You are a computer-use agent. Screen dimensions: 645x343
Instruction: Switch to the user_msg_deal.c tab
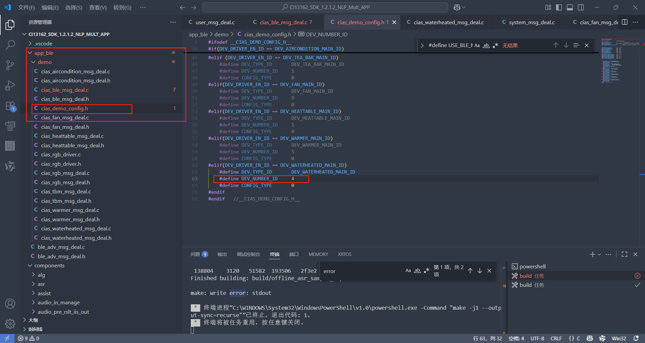pyautogui.click(x=215, y=22)
